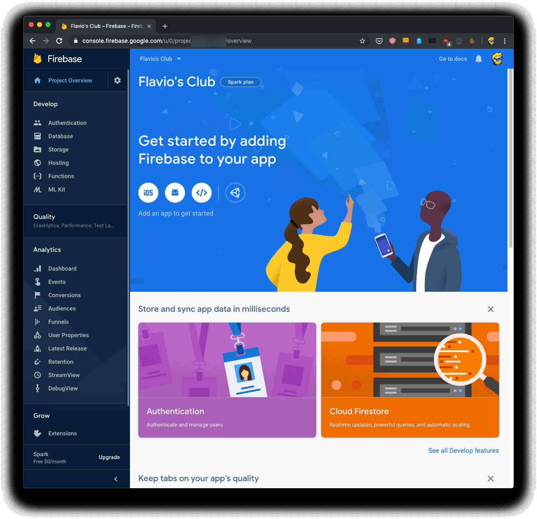Collapse the left sidebar
This screenshot has height=519, width=537.
115,479
